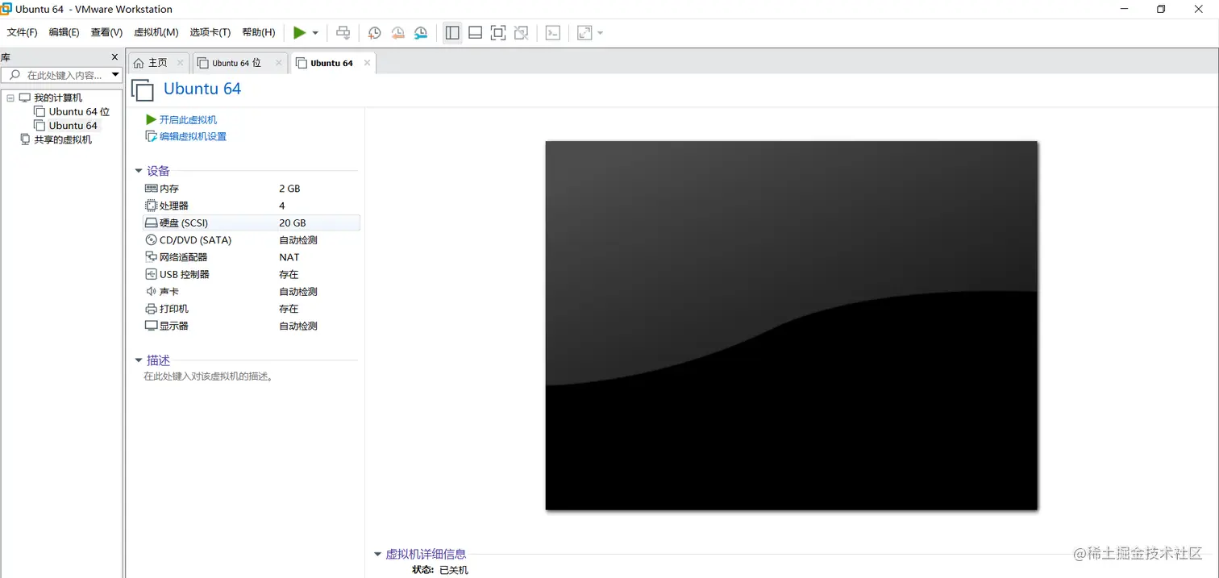1219x578 pixels.
Task: Collapse the 设备 section
Action: pos(139,171)
